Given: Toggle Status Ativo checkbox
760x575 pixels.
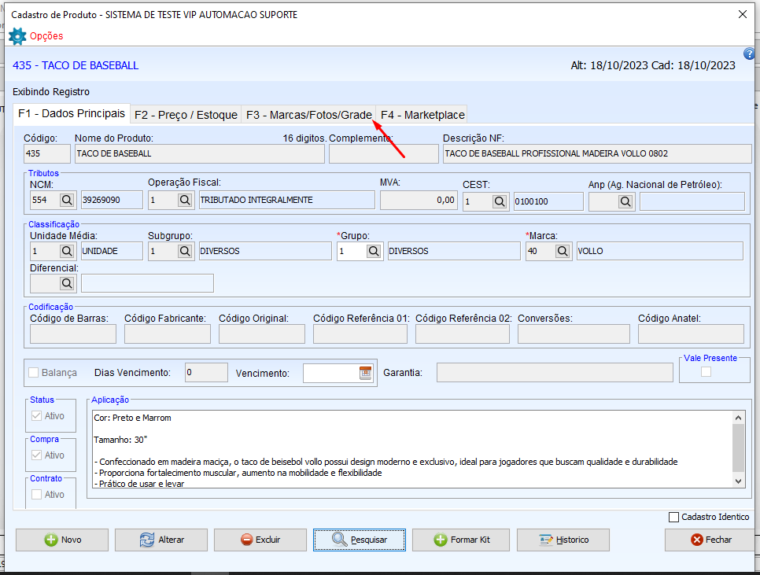Looking at the screenshot, I should tap(36, 415).
